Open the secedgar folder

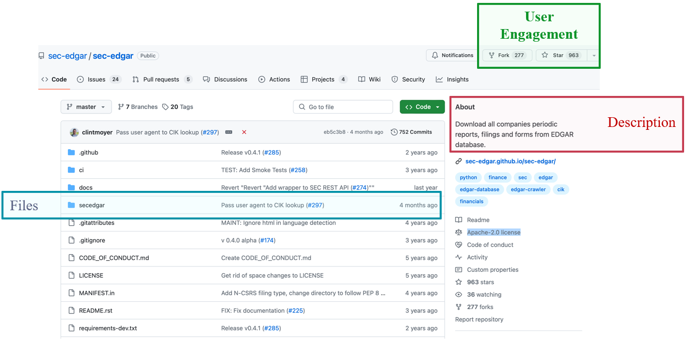(x=92, y=205)
